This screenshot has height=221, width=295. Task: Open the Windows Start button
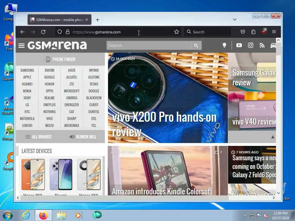(8, 215)
